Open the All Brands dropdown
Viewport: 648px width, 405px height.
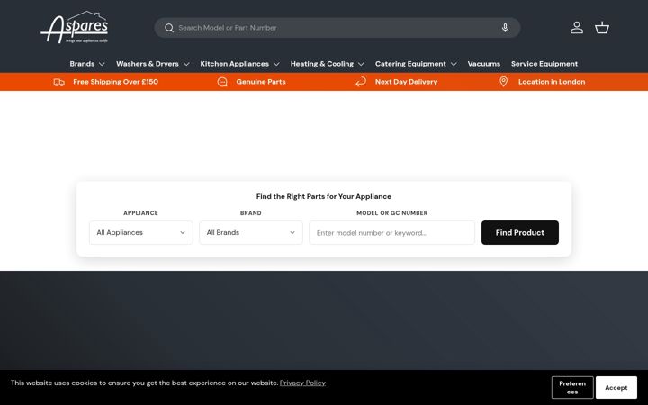[251, 233]
